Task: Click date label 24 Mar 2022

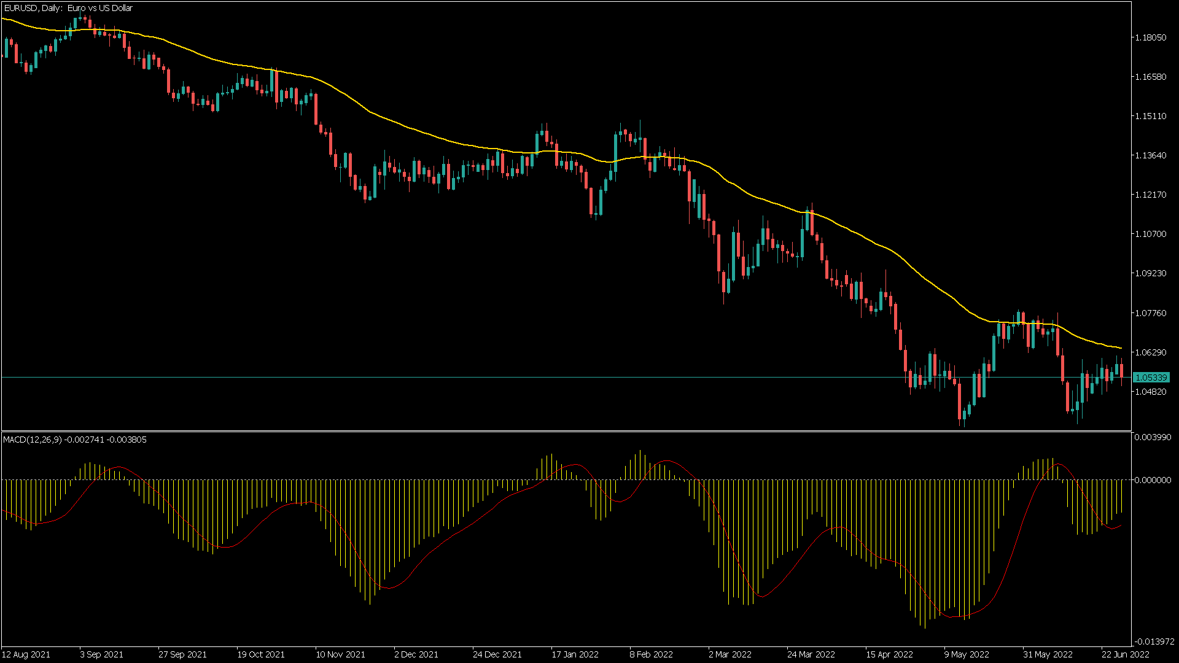Action: 811,654
